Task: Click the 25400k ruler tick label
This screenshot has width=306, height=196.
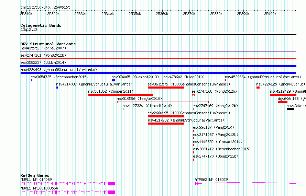Action: click(270, 14)
